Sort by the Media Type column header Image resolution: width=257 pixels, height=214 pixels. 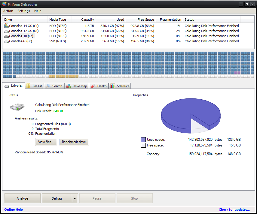pos(60,20)
